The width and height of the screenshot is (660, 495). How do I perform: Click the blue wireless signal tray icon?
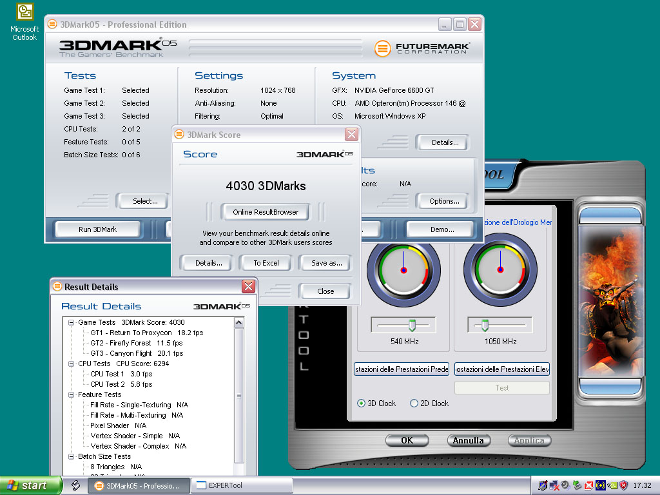pyautogui.click(x=600, y=485)
